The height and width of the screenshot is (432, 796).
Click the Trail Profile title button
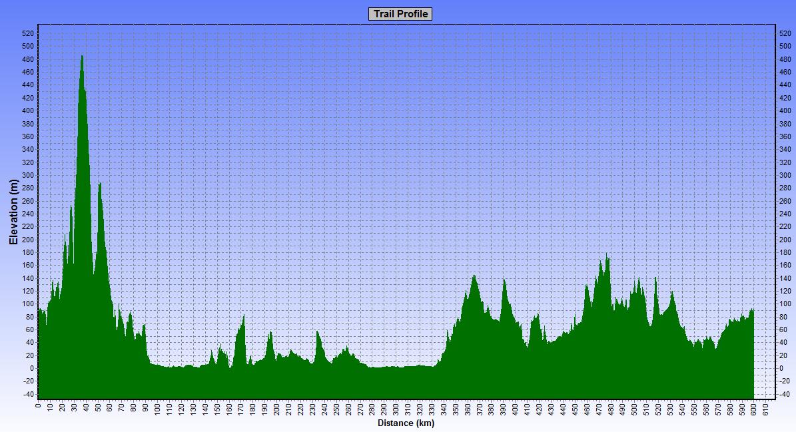[x=400, y=14]
